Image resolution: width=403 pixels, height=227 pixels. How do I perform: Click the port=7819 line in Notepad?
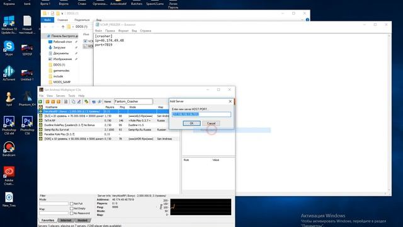point(103,45)
